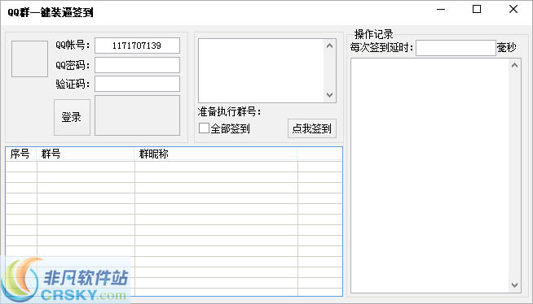533x304 pixels.
Task: Click the 序号 column header
Action: (x=21, y=154)
